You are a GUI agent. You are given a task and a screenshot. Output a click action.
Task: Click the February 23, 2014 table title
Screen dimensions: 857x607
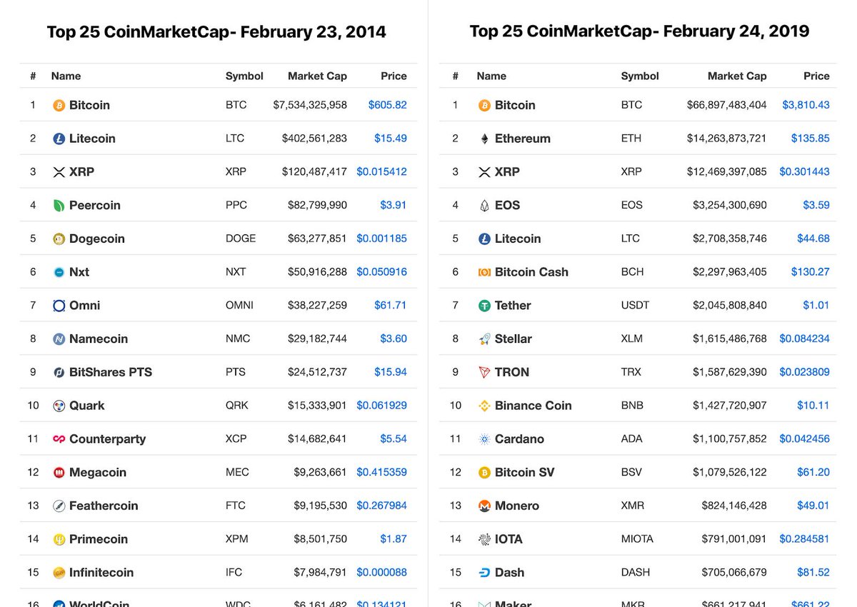click(x=216, y=32)
